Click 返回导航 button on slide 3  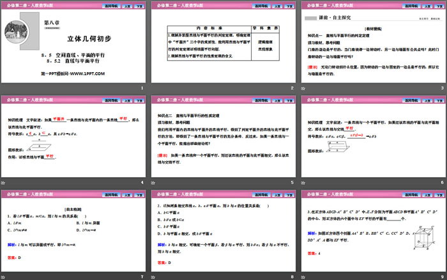(x=411, y=6)
